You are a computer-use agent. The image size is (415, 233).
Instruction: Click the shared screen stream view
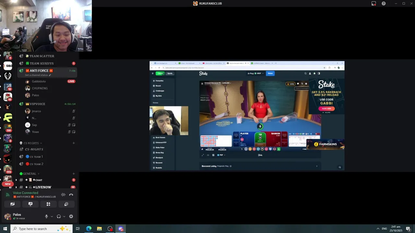(247, 116)
